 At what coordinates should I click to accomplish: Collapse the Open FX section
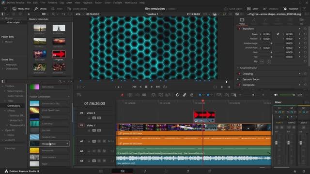3,130
